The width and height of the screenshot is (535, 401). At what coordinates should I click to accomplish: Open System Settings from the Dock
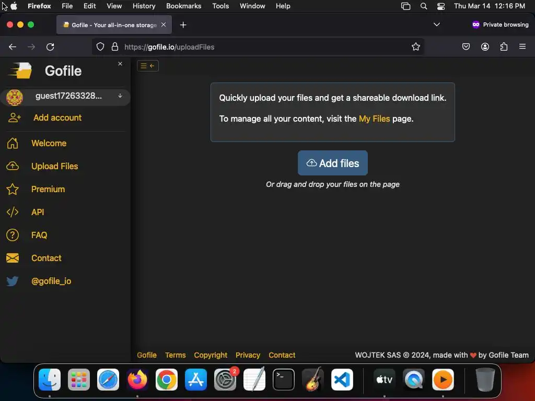(225, 380)
